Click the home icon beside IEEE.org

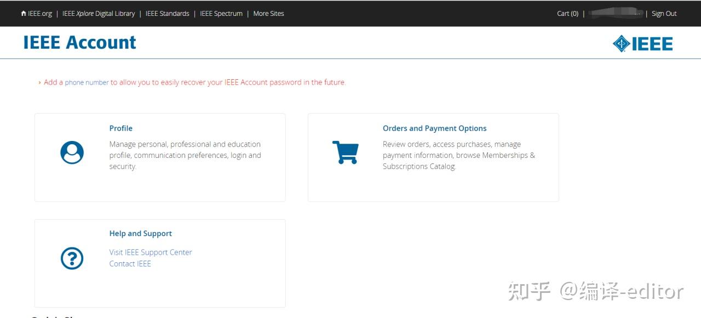point(24,14)
